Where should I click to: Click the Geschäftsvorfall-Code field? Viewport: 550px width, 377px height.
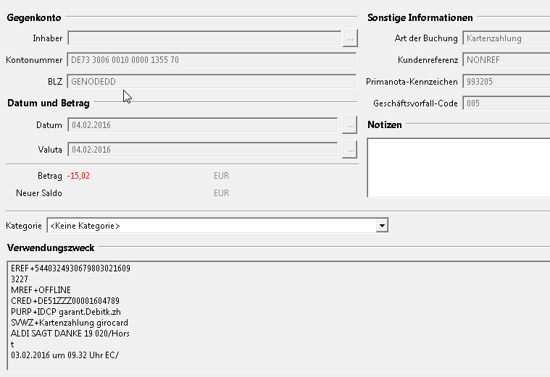506,103
